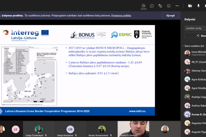Click the share invite button with share icon
Screen dimensions: 206x137
[195, 36]
